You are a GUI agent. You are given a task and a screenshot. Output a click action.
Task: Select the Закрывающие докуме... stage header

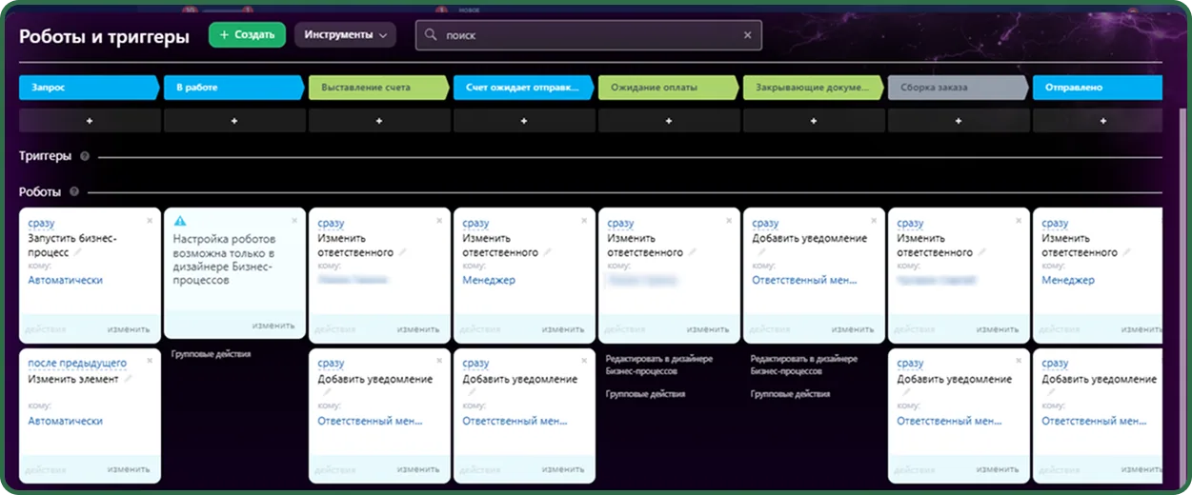point(814,88)
